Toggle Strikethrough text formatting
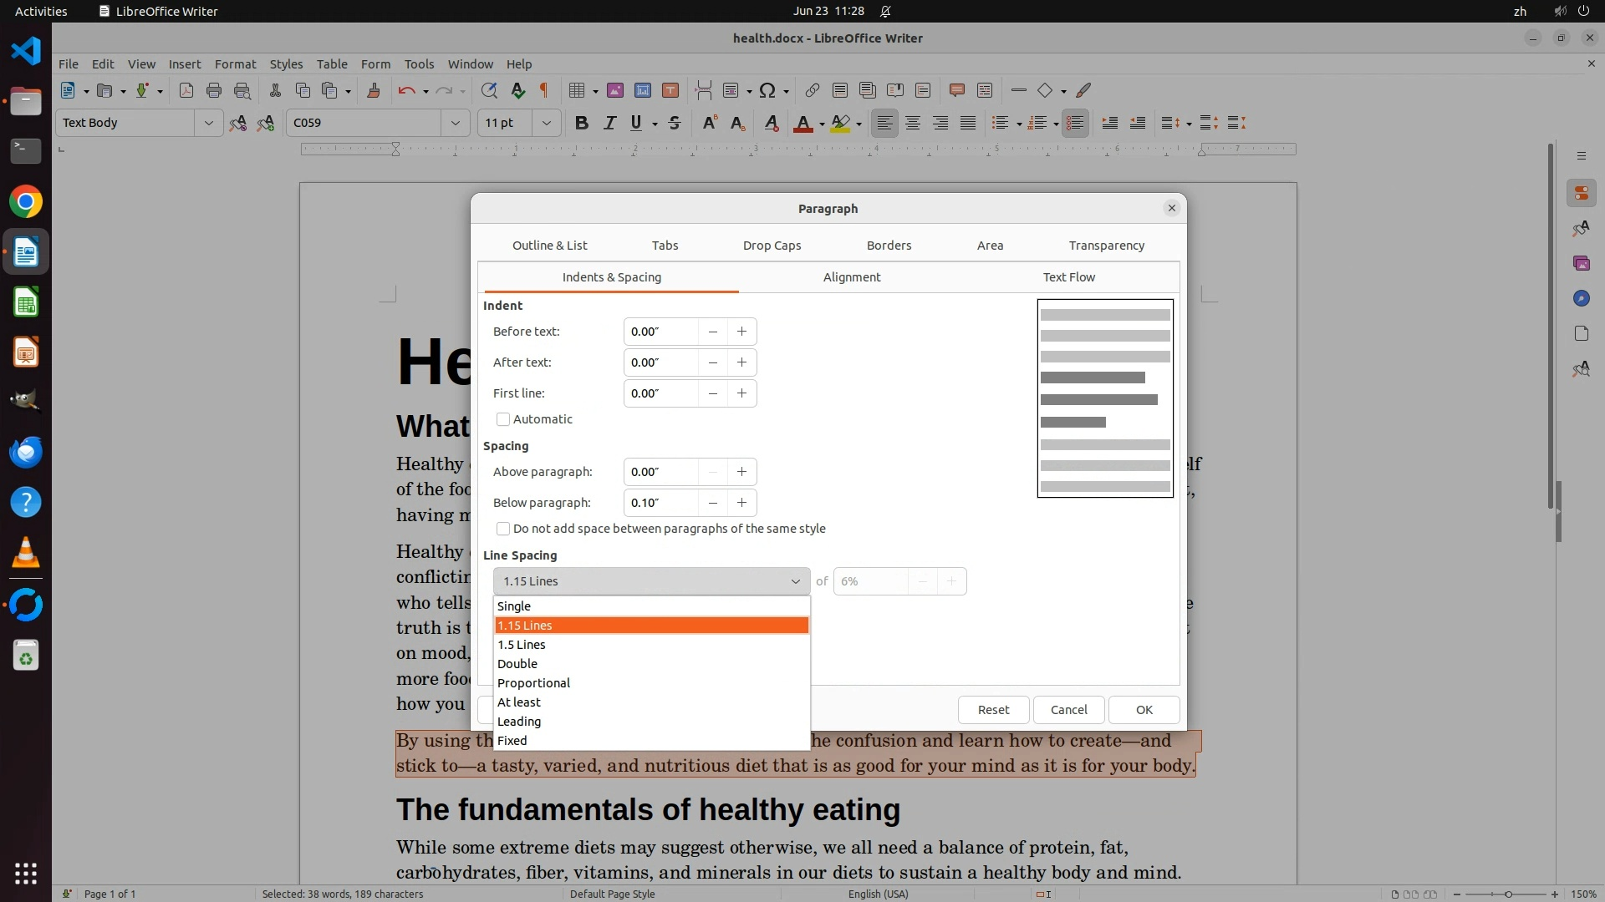The height and width of the screenshot is (902, 1605). point(675,124)
